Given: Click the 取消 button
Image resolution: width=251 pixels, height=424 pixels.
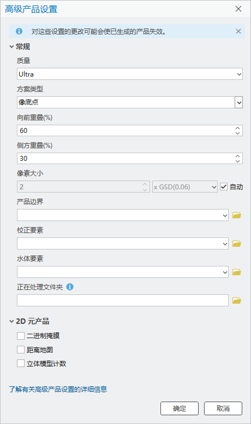Looking at the screenshot, I should click(x=223, y=408).
